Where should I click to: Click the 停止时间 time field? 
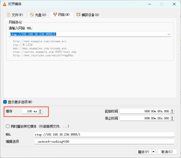pos(145,118)
